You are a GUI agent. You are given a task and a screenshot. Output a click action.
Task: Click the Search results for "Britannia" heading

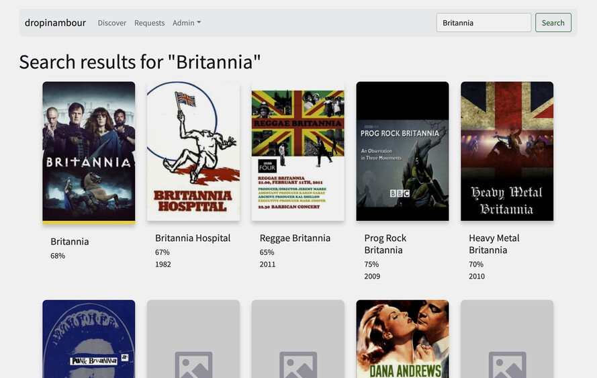tap(140, 62)
